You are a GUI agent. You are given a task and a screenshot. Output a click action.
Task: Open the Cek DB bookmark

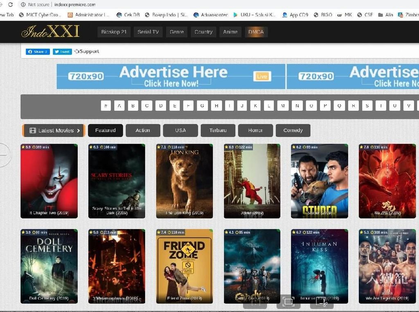[x=128, y=15]
